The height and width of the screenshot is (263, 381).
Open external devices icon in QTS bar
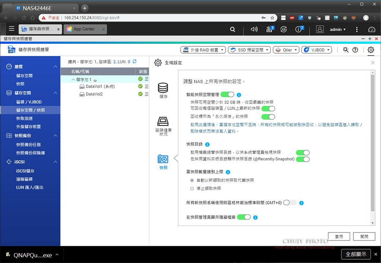[x=283, y=29]
